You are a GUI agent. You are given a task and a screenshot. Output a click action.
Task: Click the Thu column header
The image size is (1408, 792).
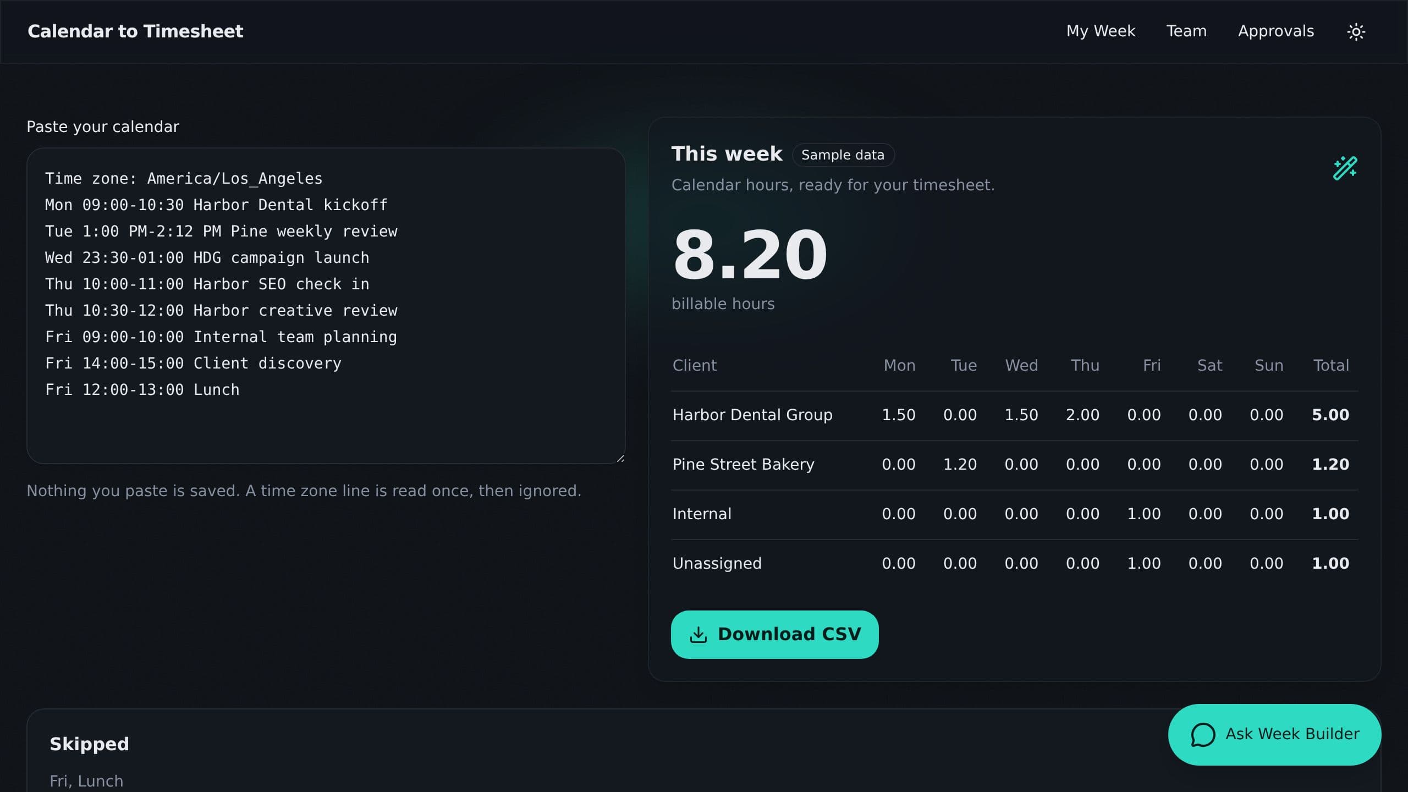point(1085,366)
